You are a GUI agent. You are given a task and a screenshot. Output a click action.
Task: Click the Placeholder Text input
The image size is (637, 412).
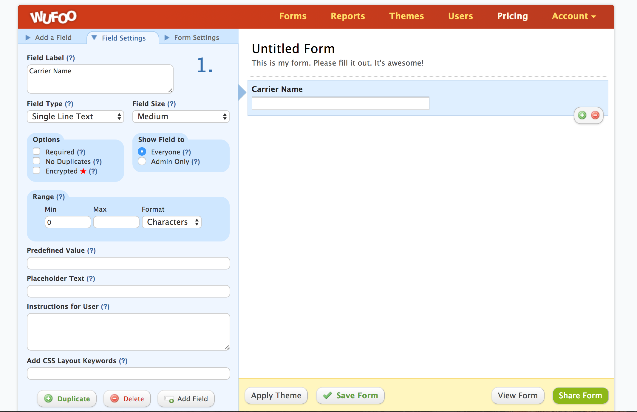[129, 291]
